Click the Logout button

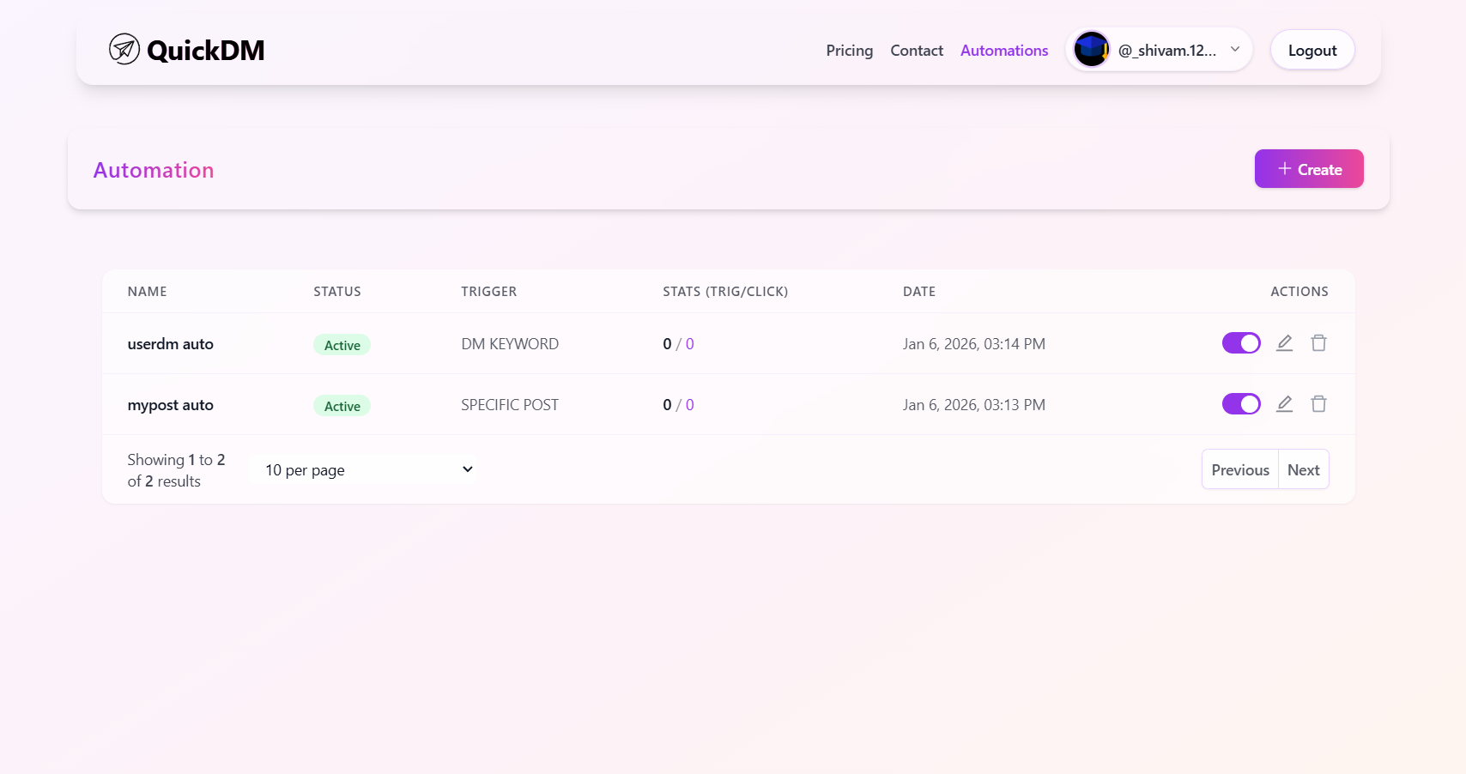(x=1312, y=50)
